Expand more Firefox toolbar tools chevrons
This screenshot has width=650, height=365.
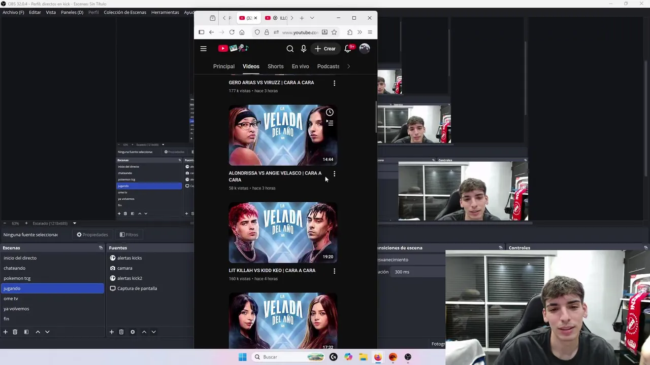click(360, 32)
